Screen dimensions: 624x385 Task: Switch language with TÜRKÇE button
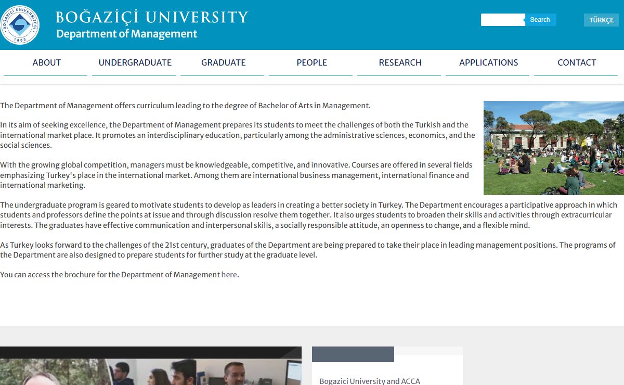(x=601, y=20)
